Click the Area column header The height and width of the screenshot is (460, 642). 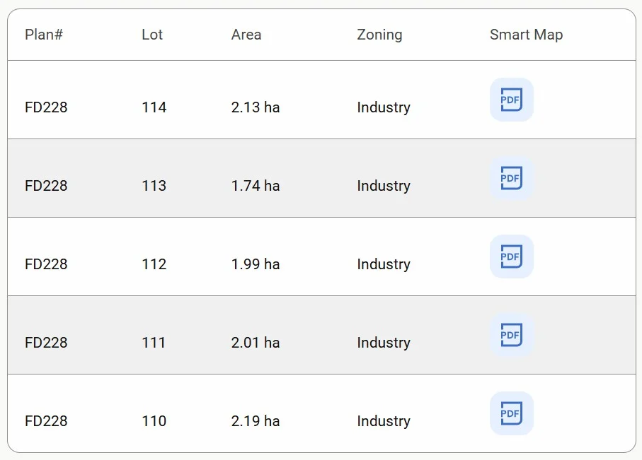click(246, 35)
